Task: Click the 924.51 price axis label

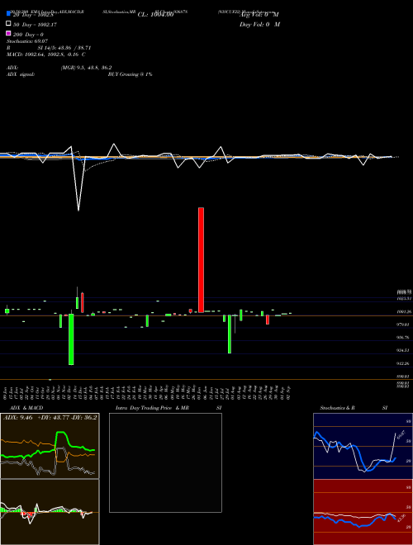Action: pyautogui.click(x=403, y=350)
